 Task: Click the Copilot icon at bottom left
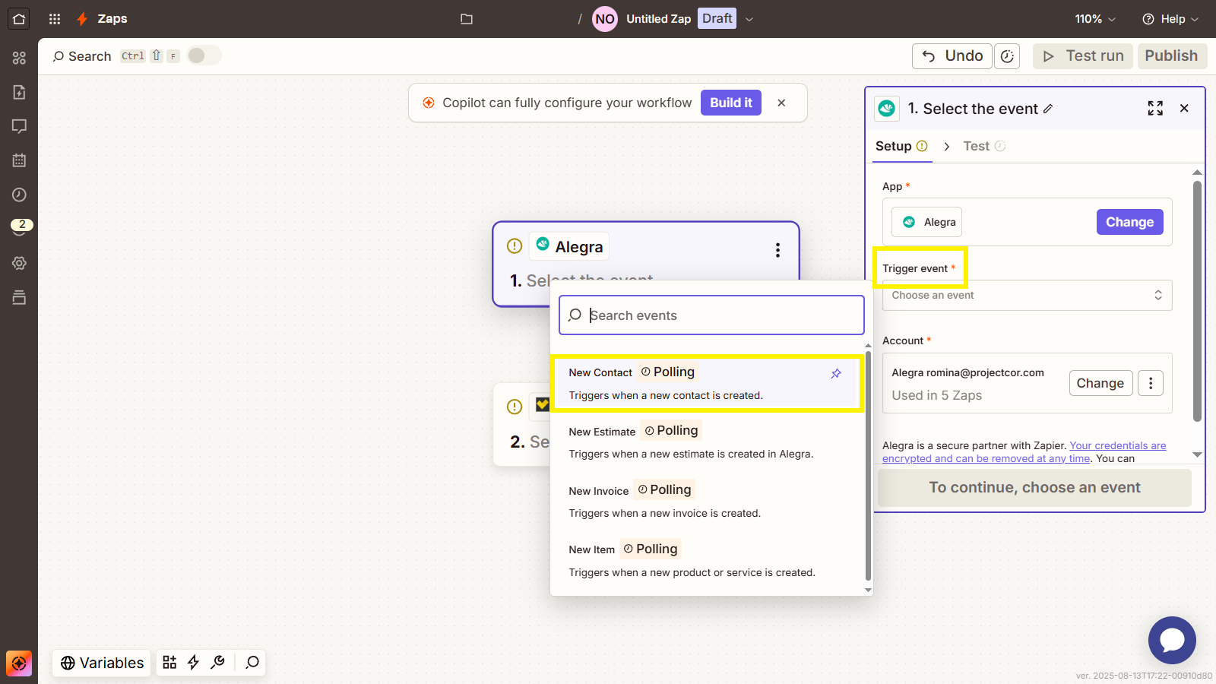point(19,663)
